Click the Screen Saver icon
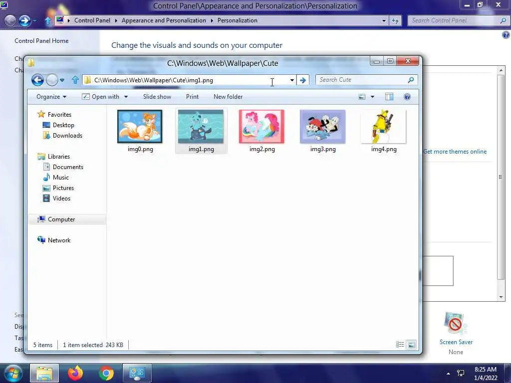The height and width of the screenshot is (383, 511). click(455, 323)
